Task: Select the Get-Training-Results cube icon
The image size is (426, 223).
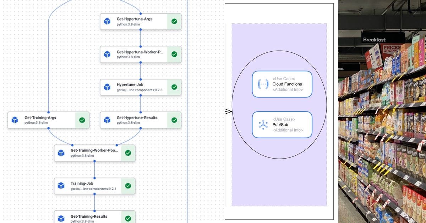Action: 61,218
